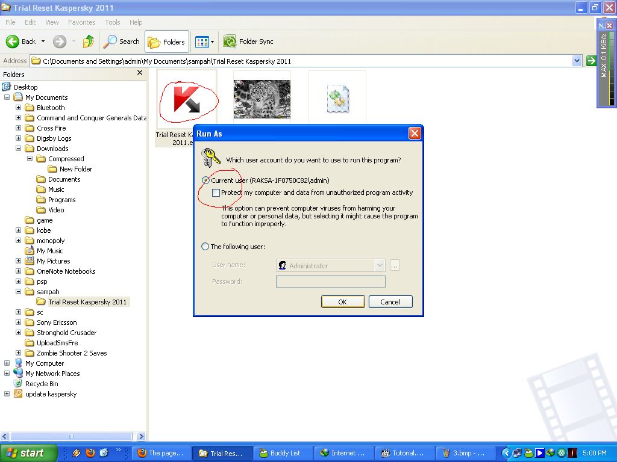The image size is (617, 462).
Task: Open the Tools menu
Action: click(113, 22)
